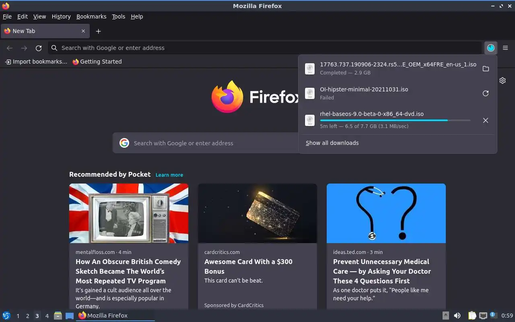The height and width of the screenshot is (322, 515).
Task: Click the OI-hipster-minimal ISO file icon
Action: [309, 93]
